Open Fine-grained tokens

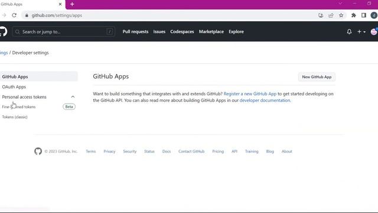click(19, 106)
